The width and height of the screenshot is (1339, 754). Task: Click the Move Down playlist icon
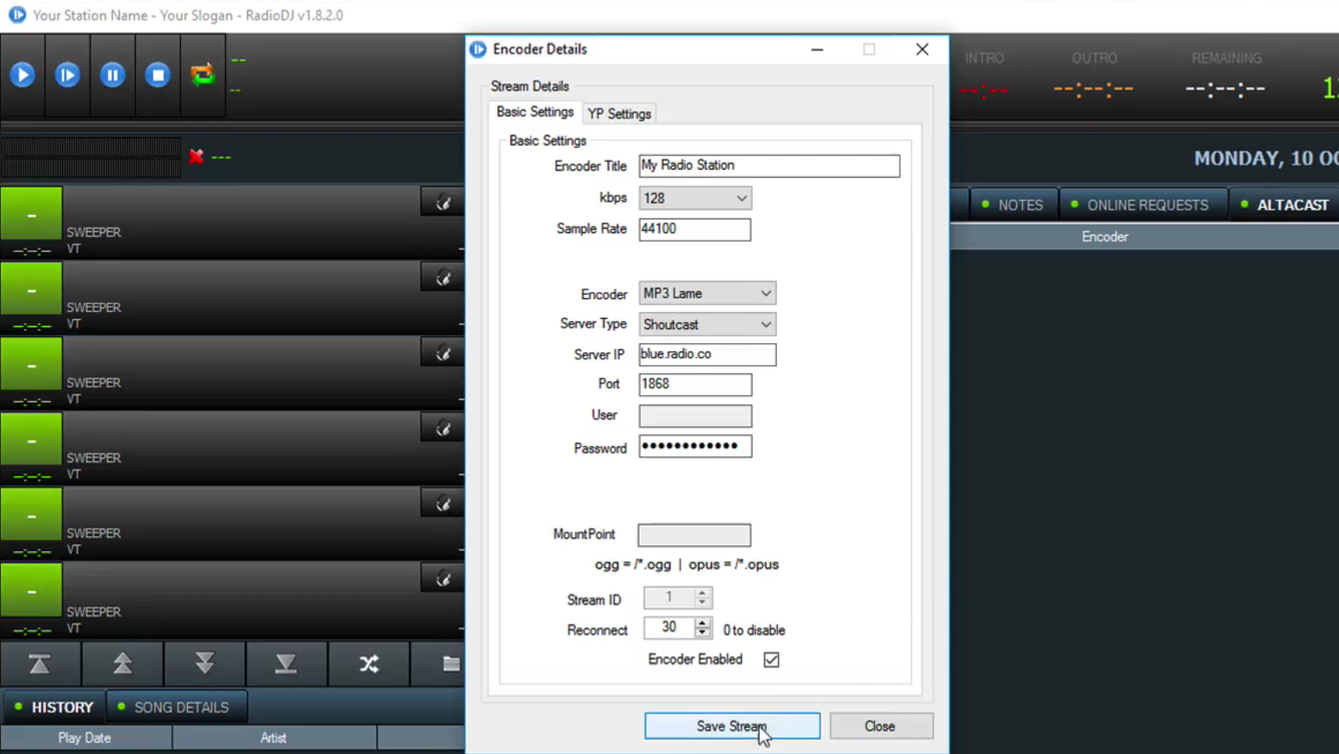tap(204, 664)
